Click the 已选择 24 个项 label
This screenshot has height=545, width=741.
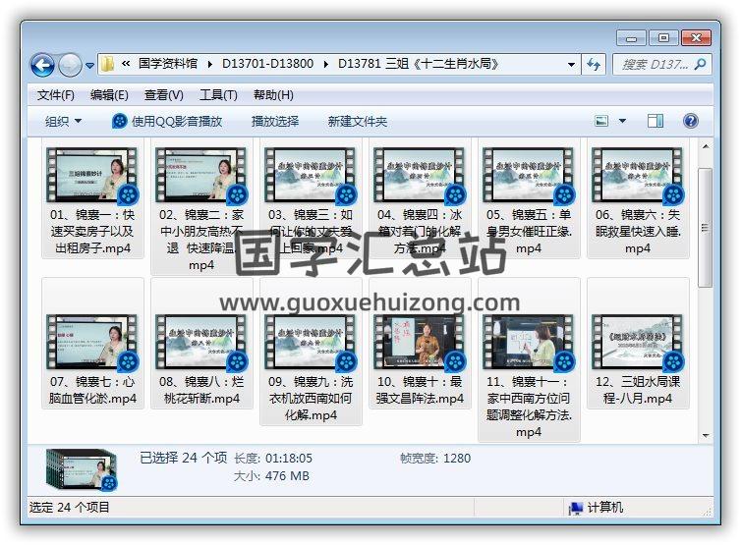point(184,458)
